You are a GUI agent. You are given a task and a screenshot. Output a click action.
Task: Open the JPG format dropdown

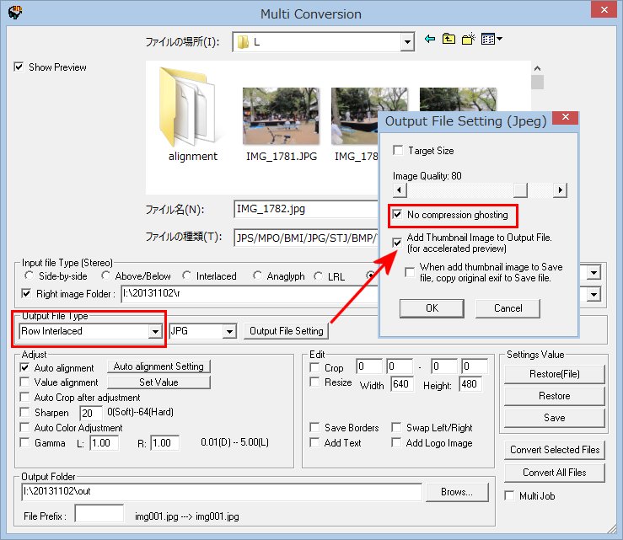click(228, 332)
